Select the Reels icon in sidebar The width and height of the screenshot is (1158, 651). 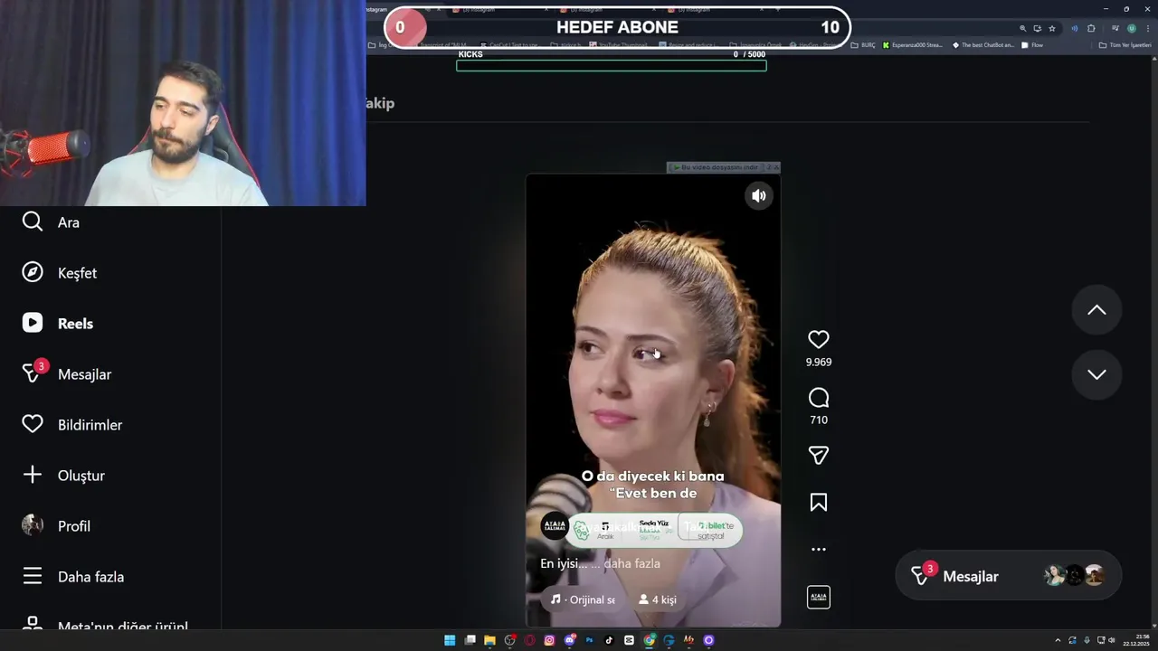33,323
